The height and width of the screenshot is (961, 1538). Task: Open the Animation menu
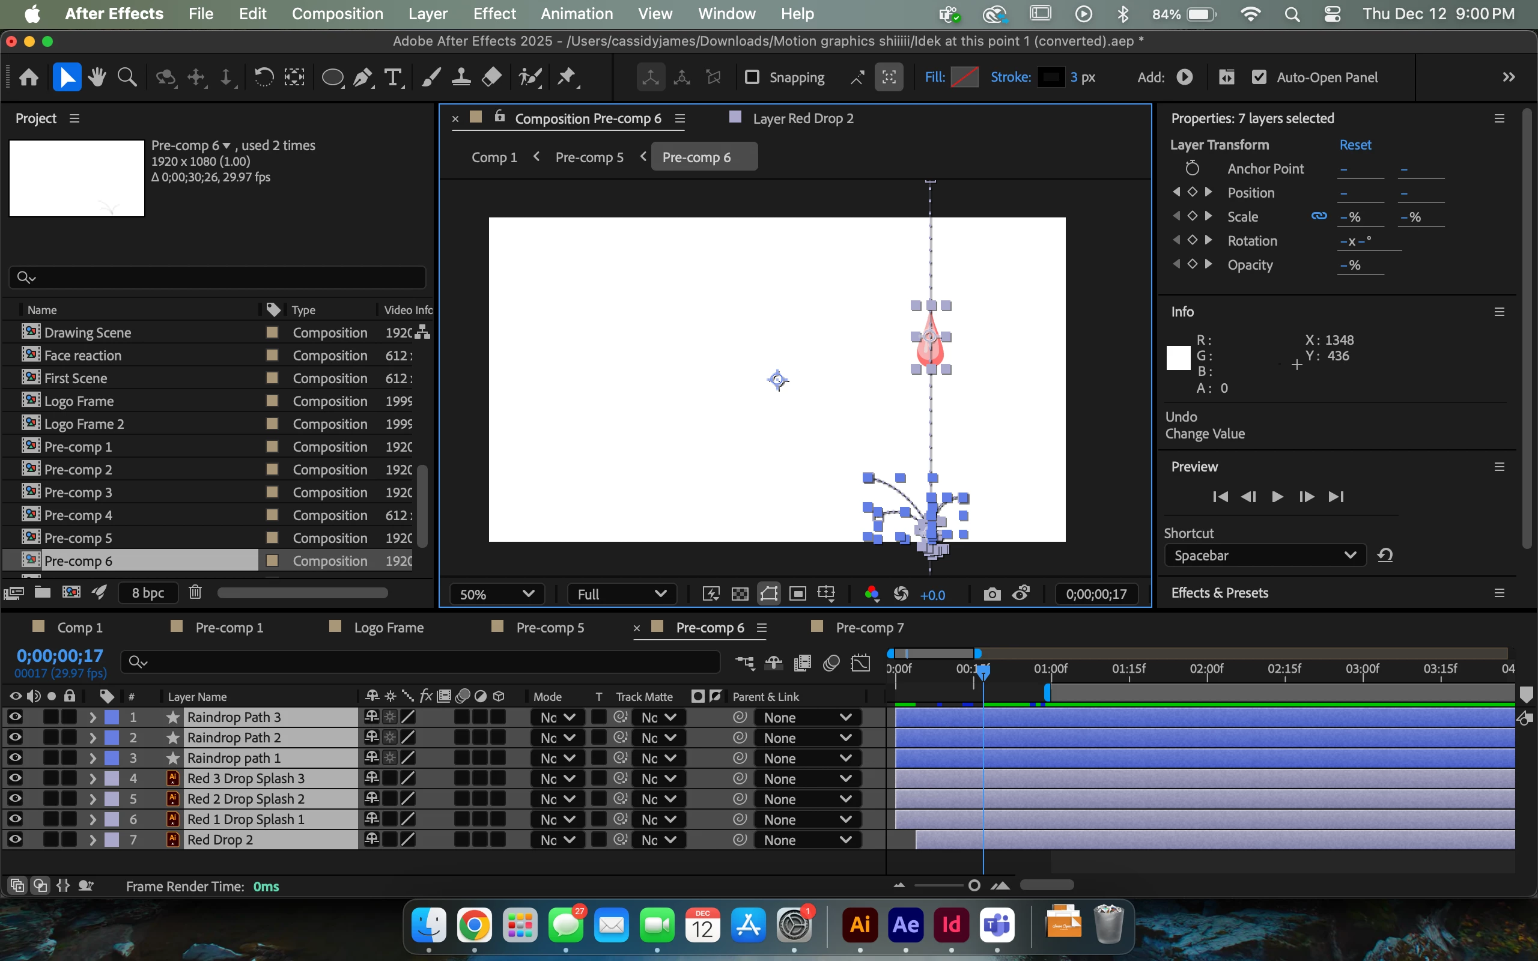click(x=576, y=14)
